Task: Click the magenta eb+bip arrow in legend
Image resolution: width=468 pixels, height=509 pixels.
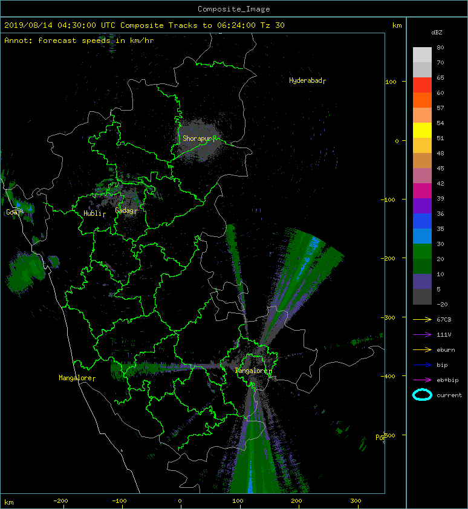Action: point(422,380)
